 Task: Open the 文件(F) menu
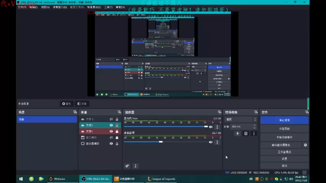[x=22, y=7]
